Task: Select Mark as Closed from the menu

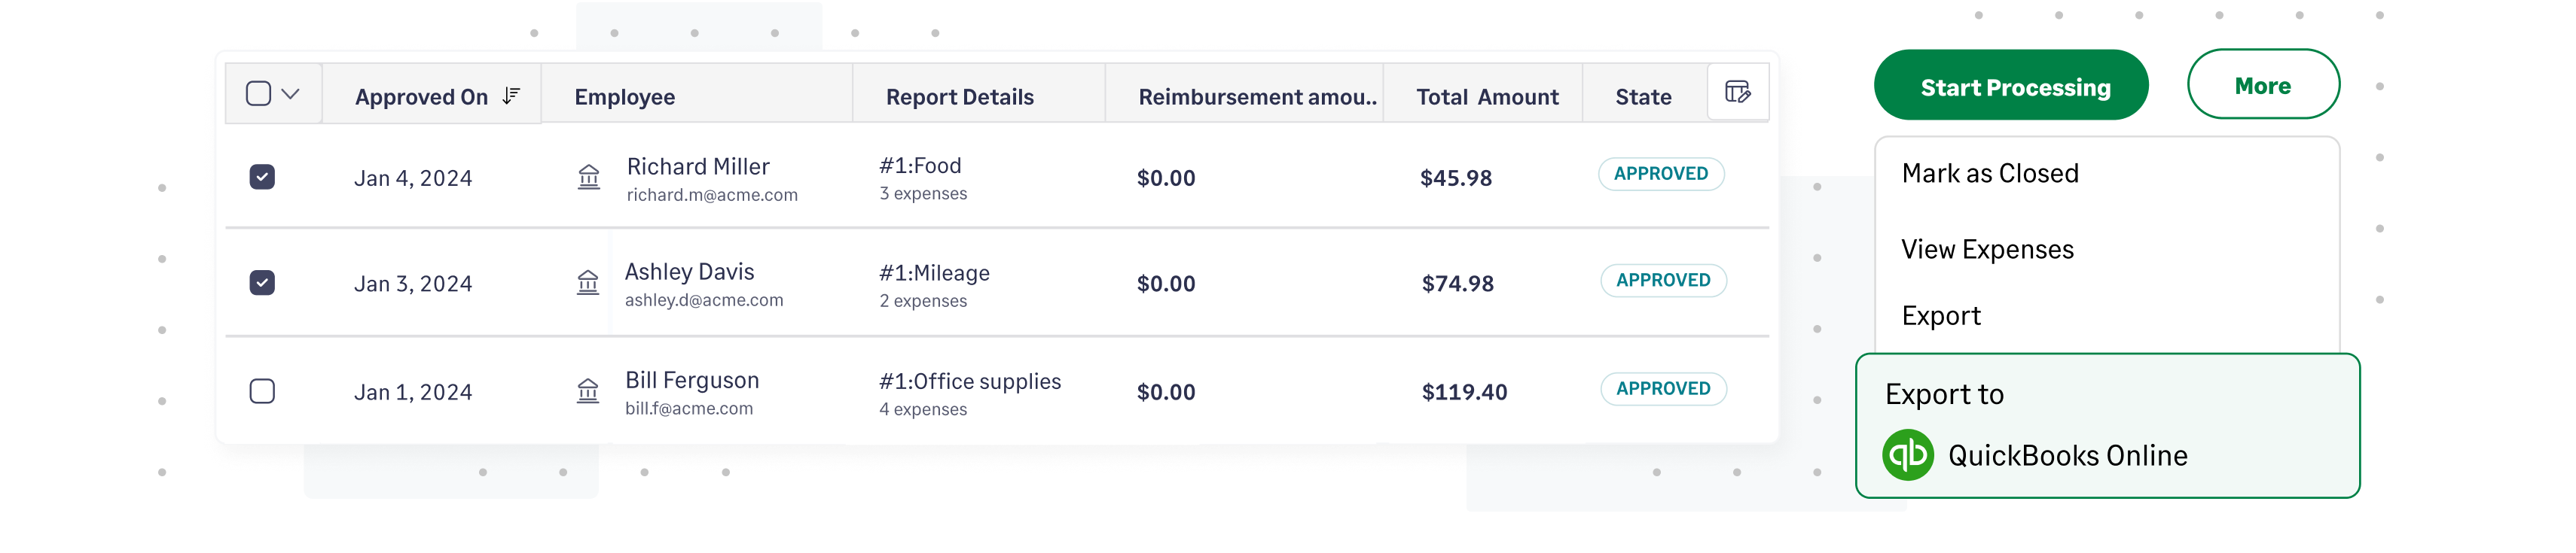Action: (x=1990, y=173)
